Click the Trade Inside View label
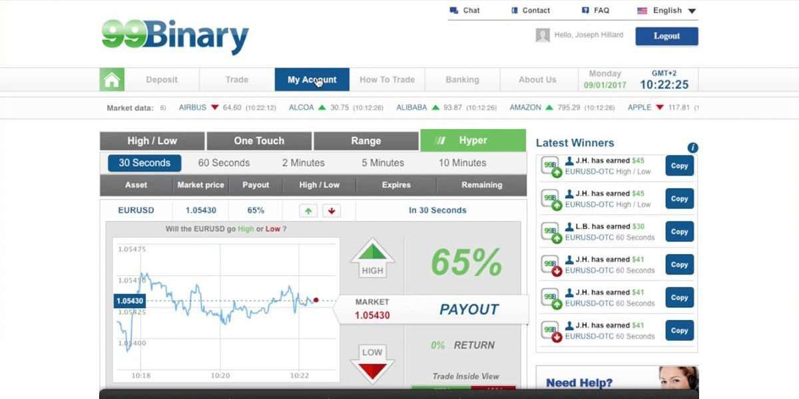 pos(465,376)
